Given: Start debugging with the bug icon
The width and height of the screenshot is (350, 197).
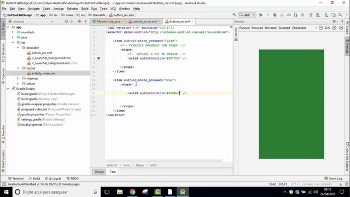Looking at the screenshot, I should tap(275, 15).
